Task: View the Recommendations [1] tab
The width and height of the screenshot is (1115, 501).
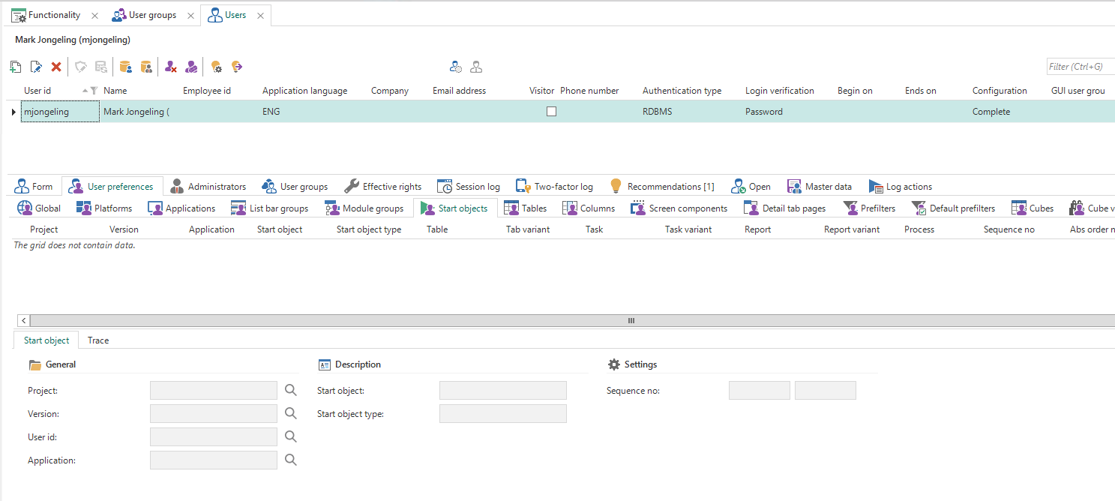Action: click(661, 186)
